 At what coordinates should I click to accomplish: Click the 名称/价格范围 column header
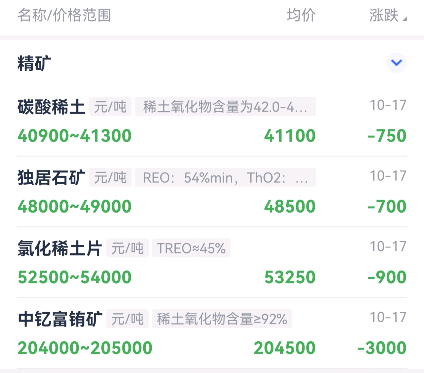pyautogui.click(x=64, y=15)
